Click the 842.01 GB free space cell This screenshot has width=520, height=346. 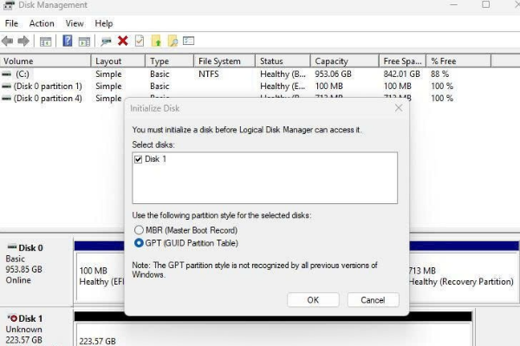[401, 74]
